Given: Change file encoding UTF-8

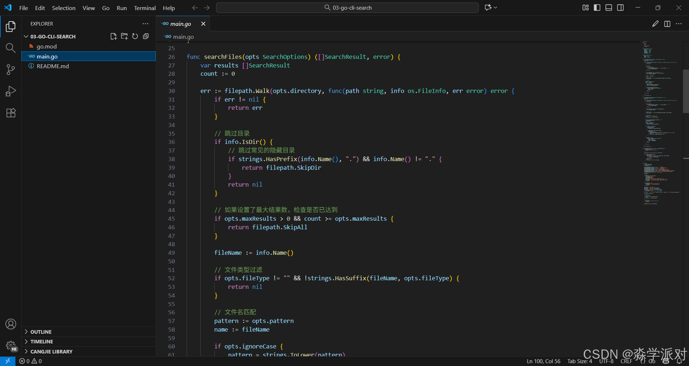Looking at the screenshot, I should click(x=606, y=361).
